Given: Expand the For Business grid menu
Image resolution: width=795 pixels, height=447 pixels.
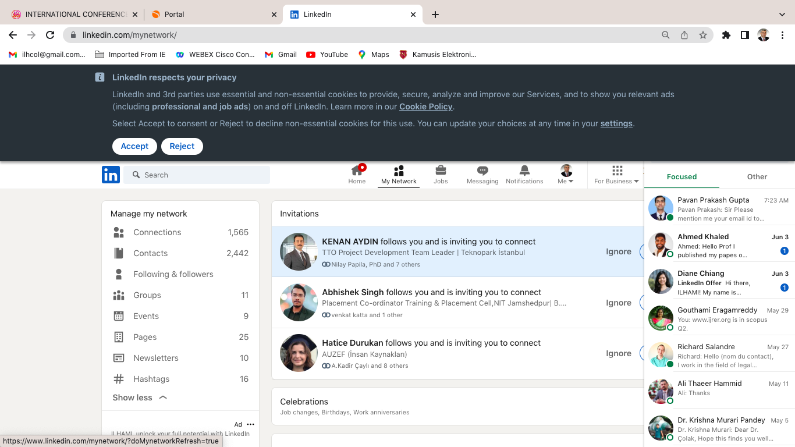Looking at the screenshot, I should (617, 175).
